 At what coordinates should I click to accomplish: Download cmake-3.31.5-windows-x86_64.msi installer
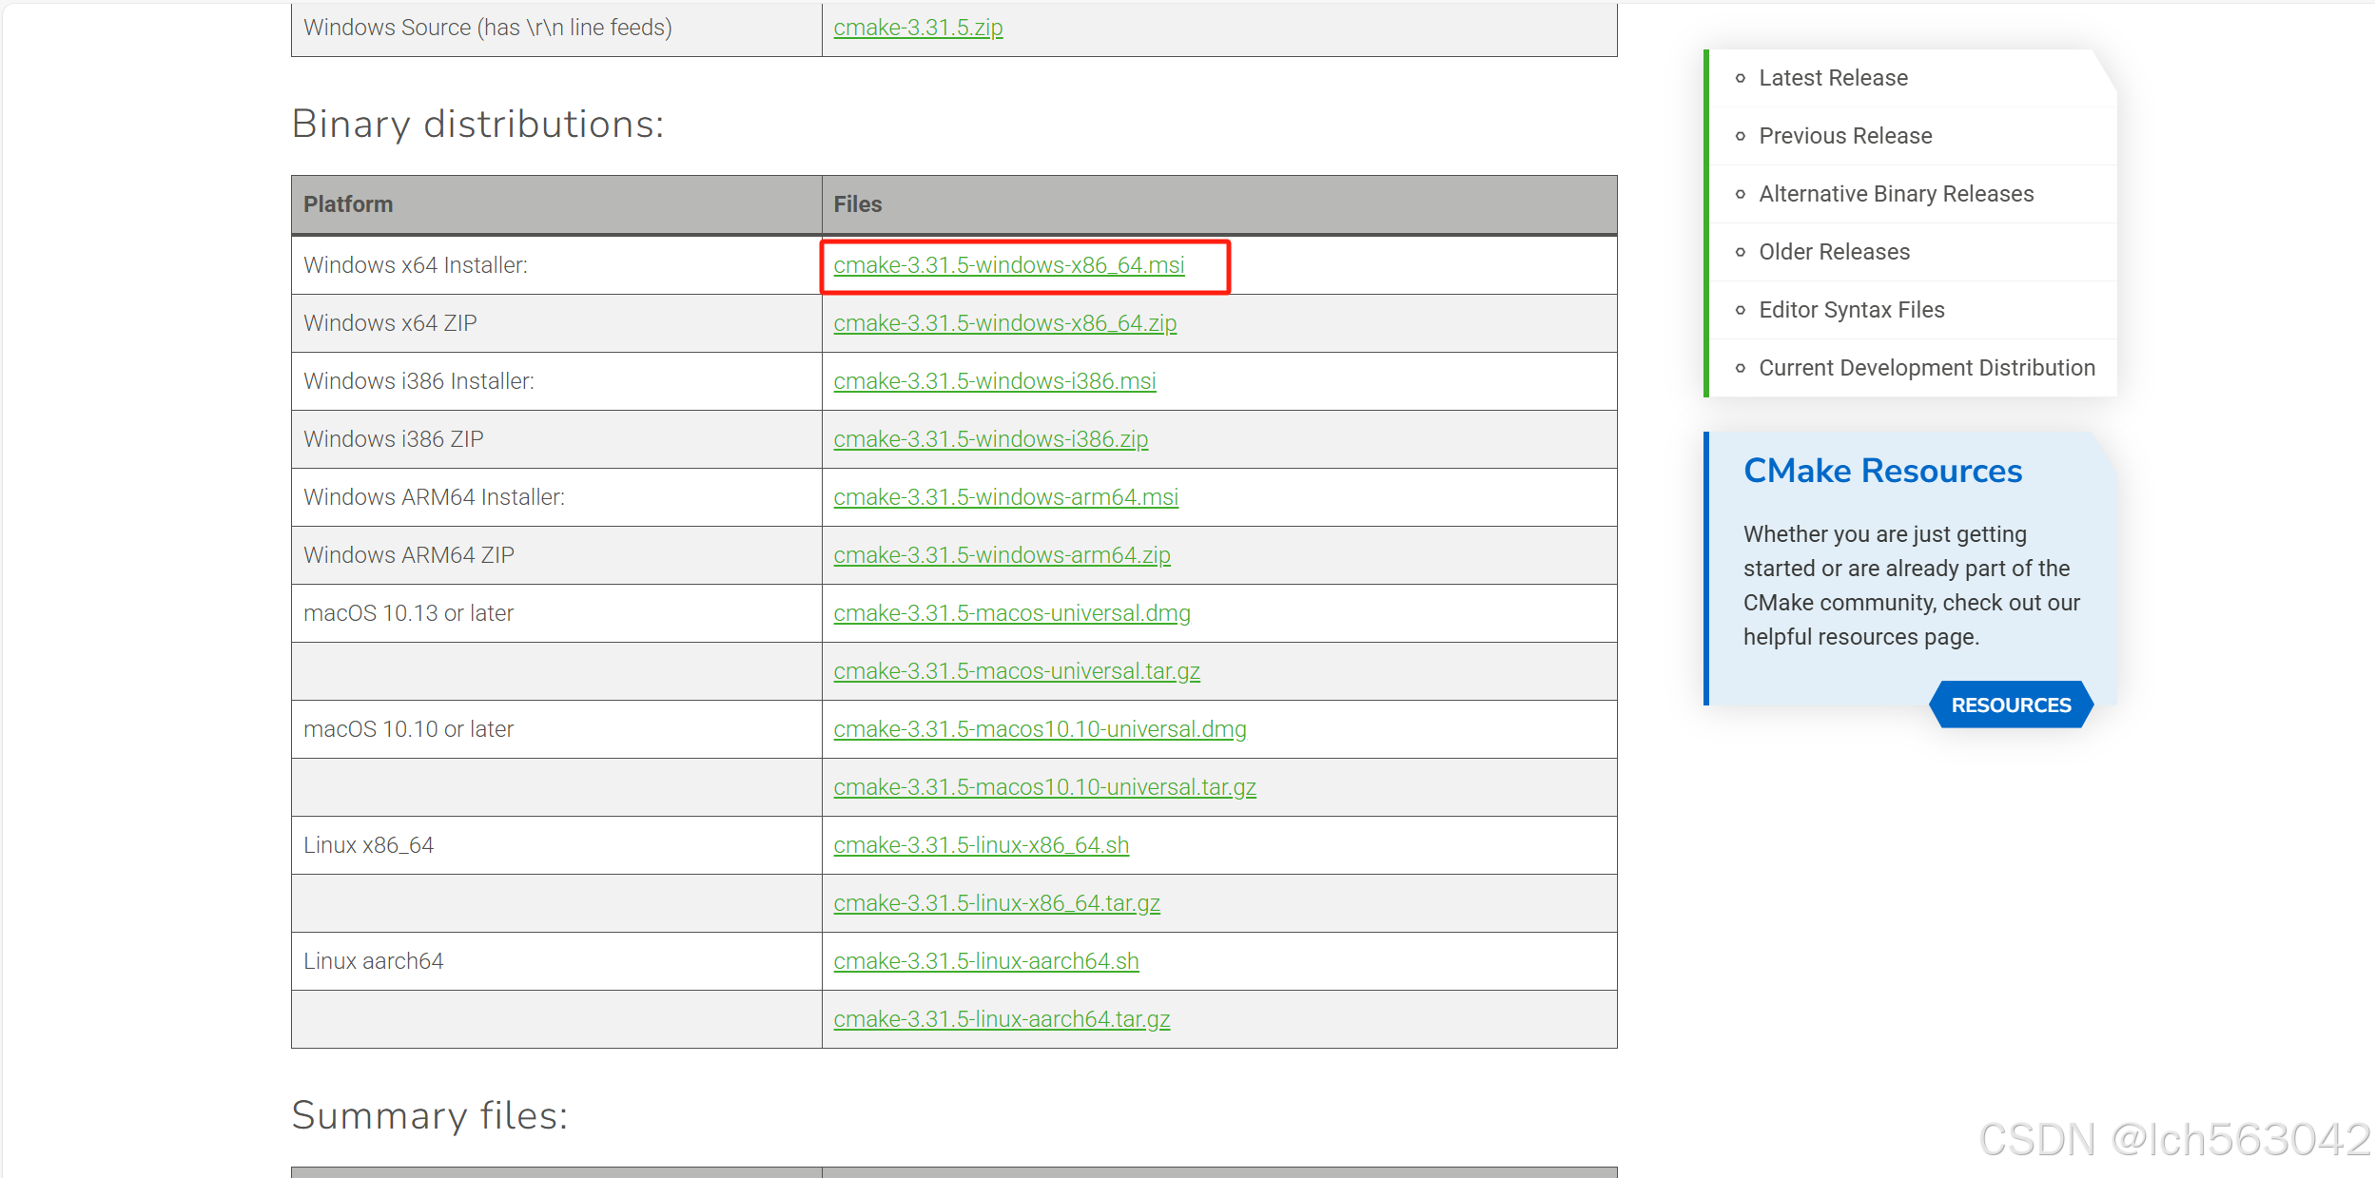[x=1008, y=265]
